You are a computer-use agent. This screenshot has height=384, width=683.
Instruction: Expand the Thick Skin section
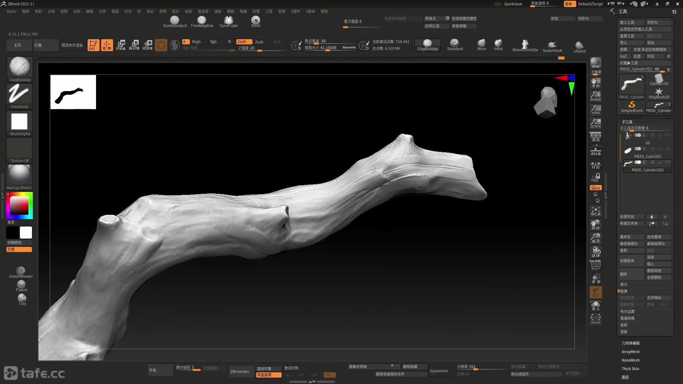[630, 369]
